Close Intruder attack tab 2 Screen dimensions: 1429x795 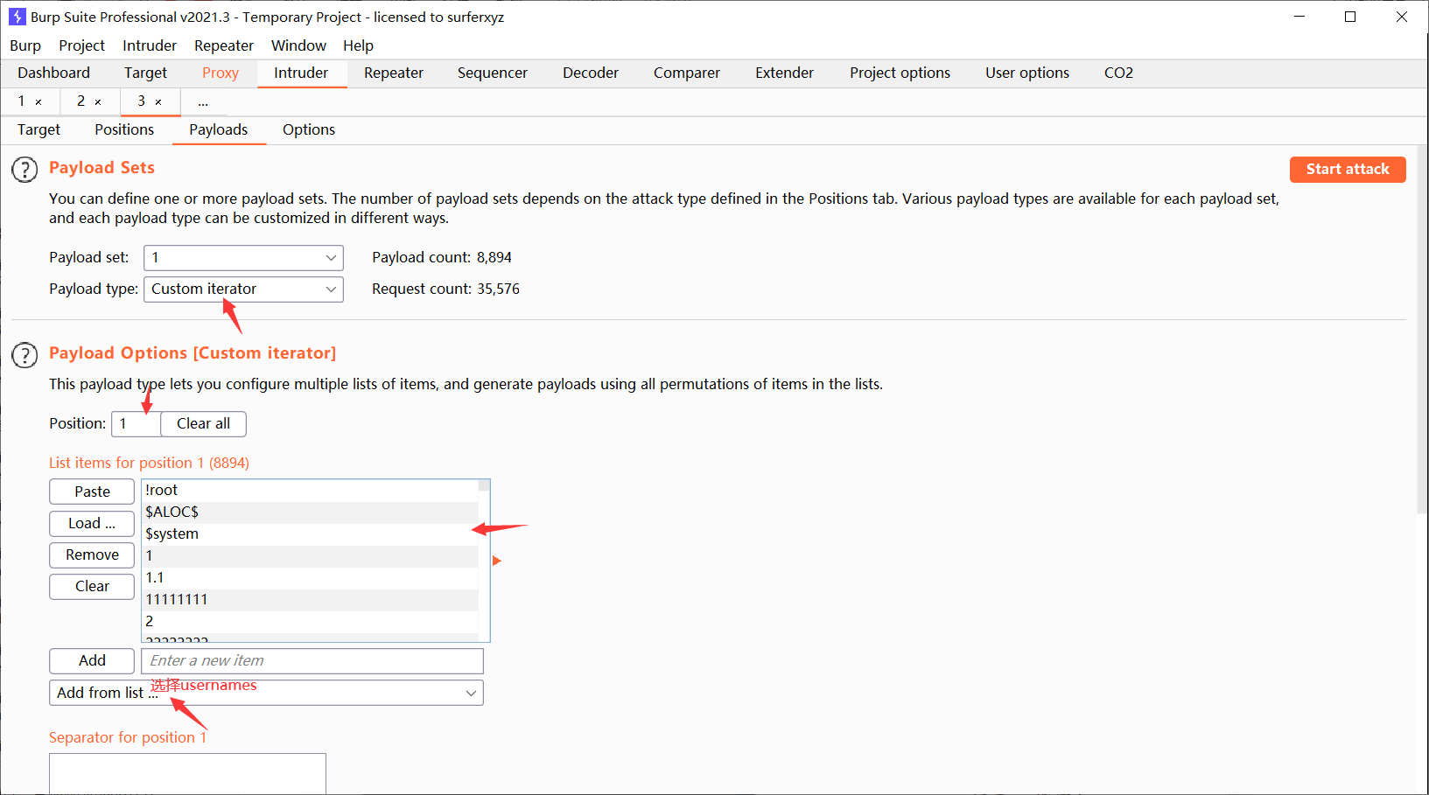tap(98, 102)
